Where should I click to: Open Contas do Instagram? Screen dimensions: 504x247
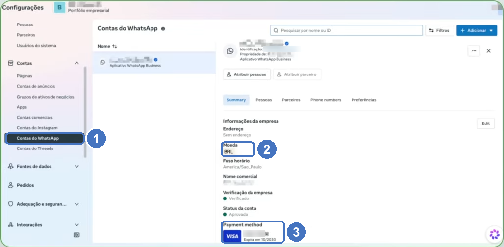(37, 128)
